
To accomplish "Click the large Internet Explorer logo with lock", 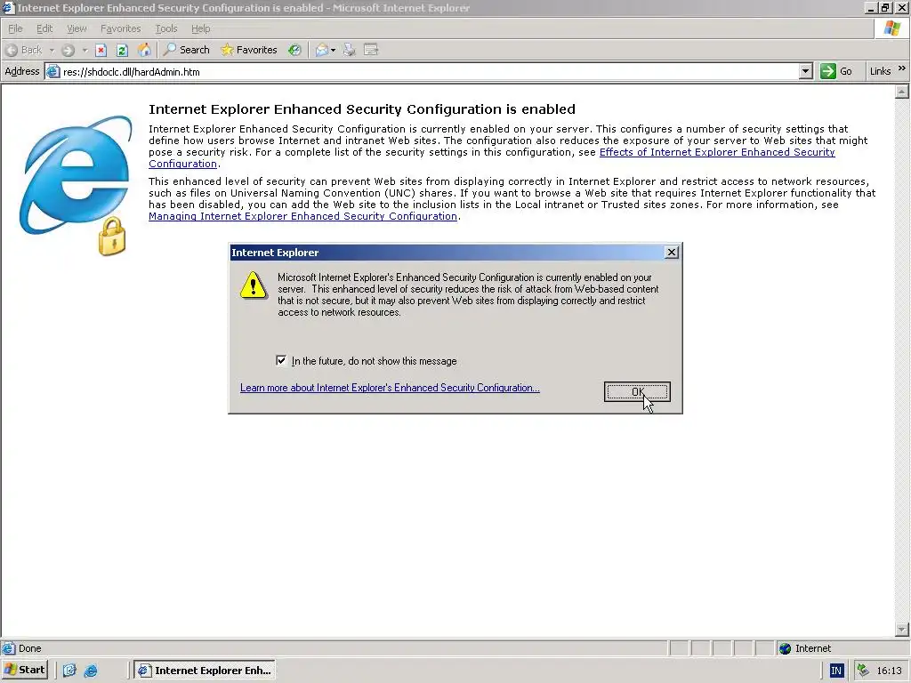I will click(77, 185).
